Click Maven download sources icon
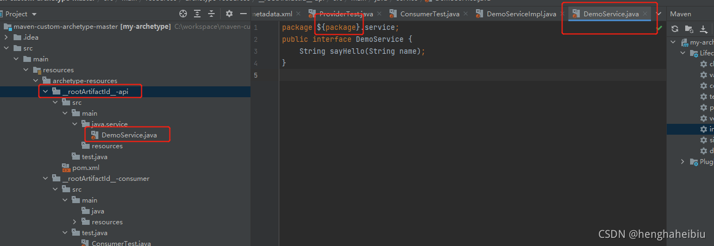Viewport: 714px width, 246px height. [x=704, y=29]
